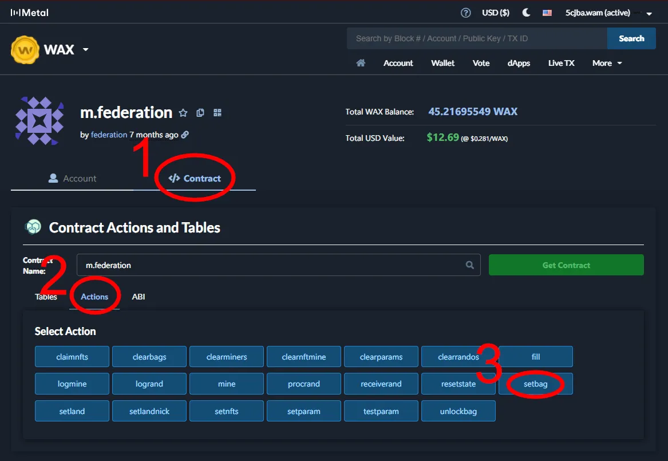Click the 45.21695549 WAX balance value
Viewport: 668px width, 461px height.
[473, 112]
